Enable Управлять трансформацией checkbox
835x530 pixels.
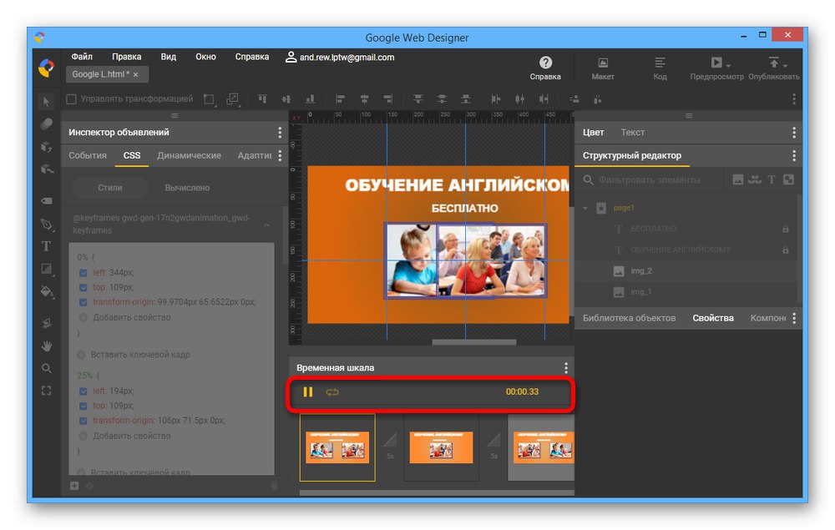(x=71, y=99)
